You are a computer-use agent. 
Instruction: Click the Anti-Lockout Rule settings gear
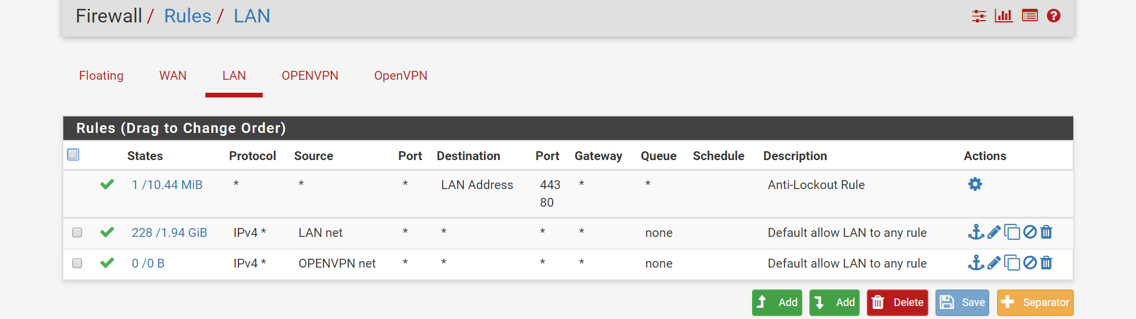[x=975, y=184]
